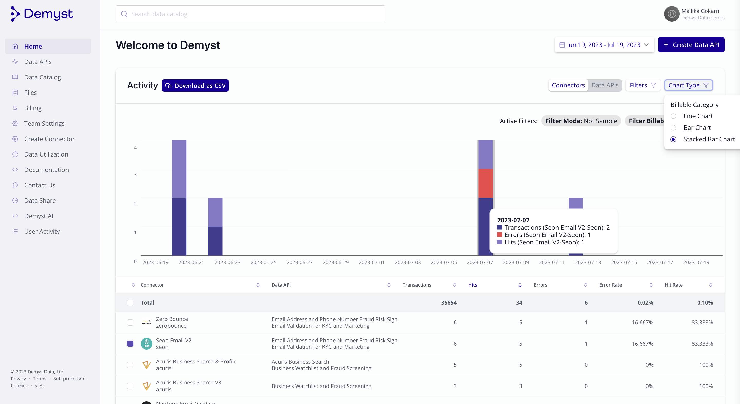740x404 pixels.
Task: Switch to Data APIs tab
Action: click(x=604, y=85)
